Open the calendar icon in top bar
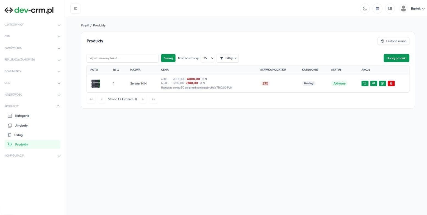 click(x=377, y=9)
